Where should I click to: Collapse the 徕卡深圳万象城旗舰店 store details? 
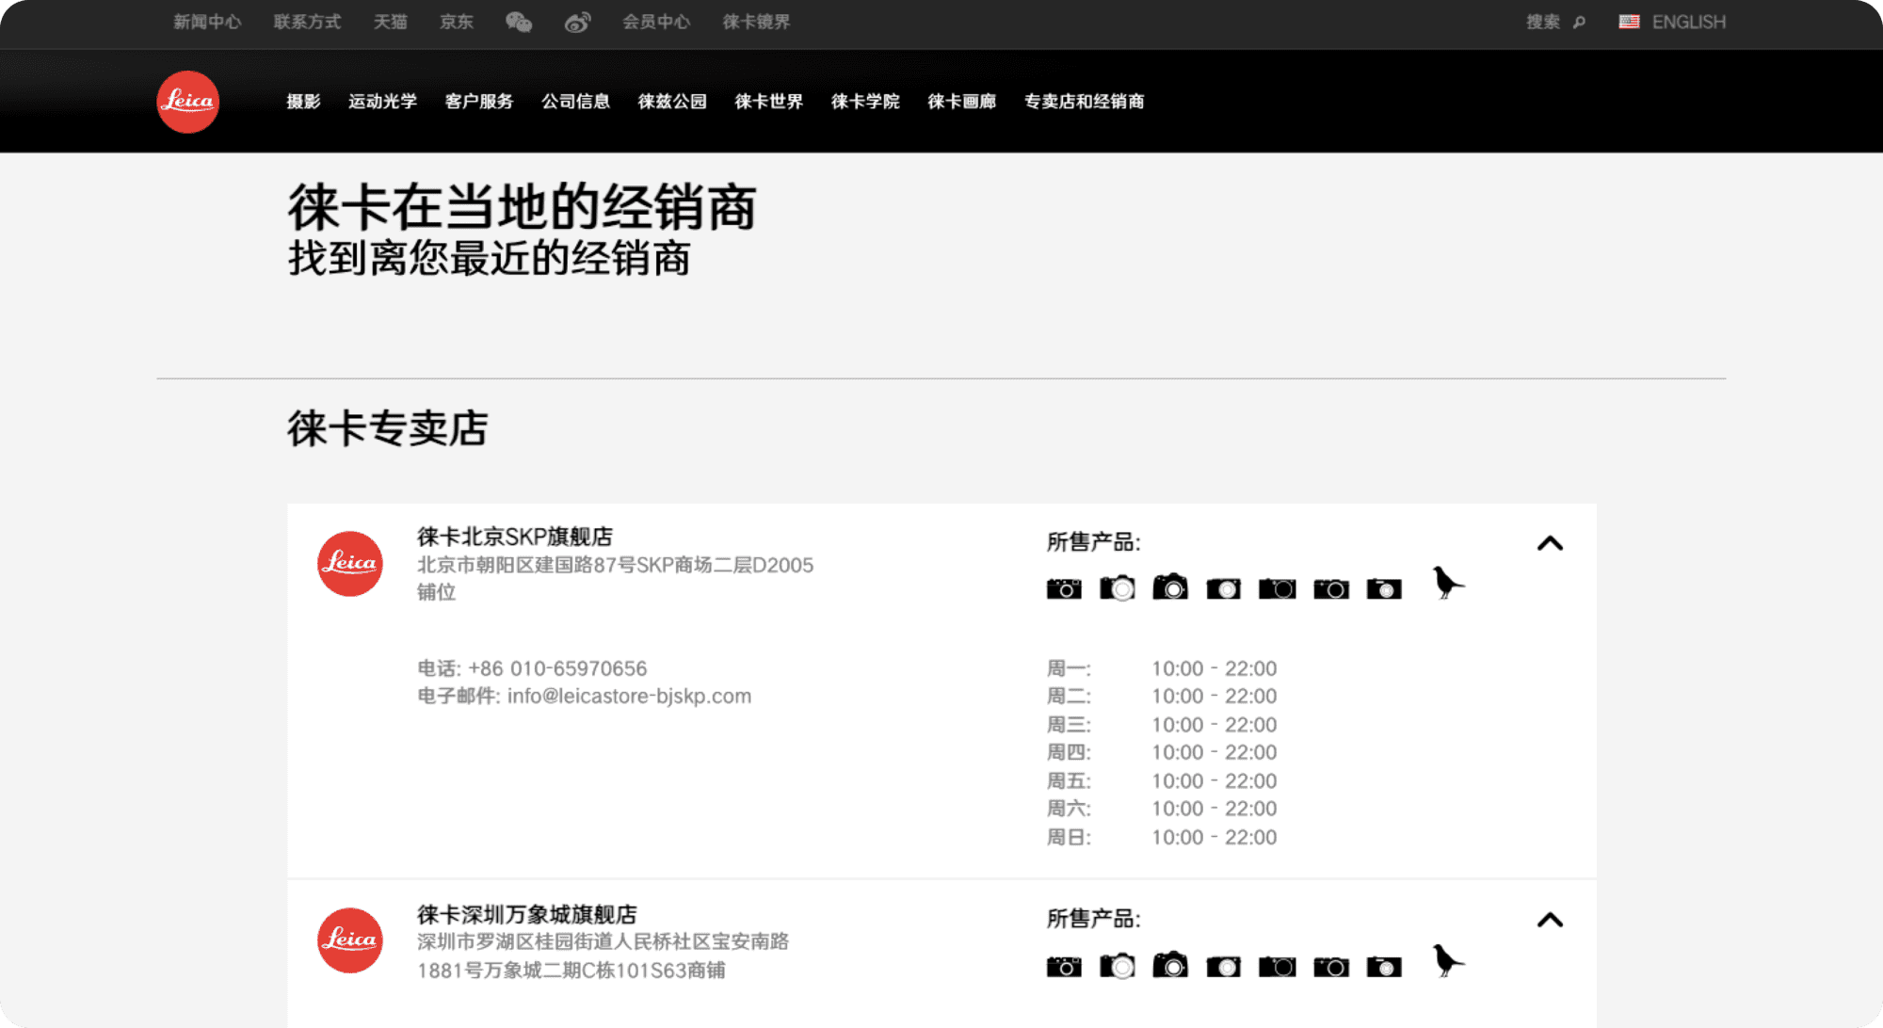coord(1550,920)
